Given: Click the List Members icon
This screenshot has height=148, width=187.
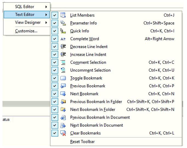Looking at the screenshot, I should (x=63, y=15).
